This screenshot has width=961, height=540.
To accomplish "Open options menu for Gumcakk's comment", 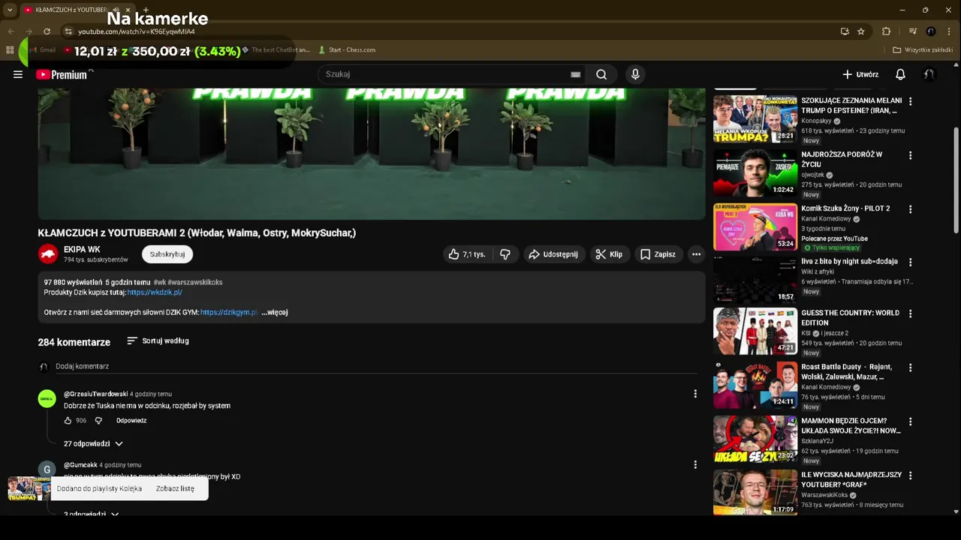I will pos(695,465).
